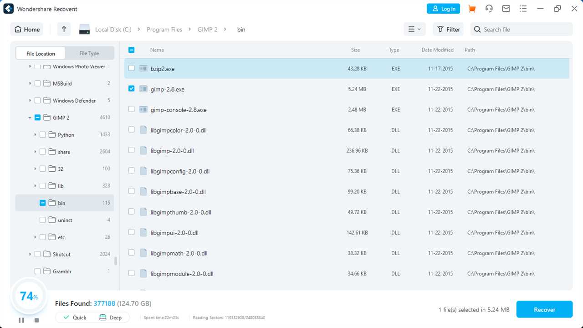
Task: Click the libgimpui-2.0-0.dll file icon
Action: pos(143,232)
